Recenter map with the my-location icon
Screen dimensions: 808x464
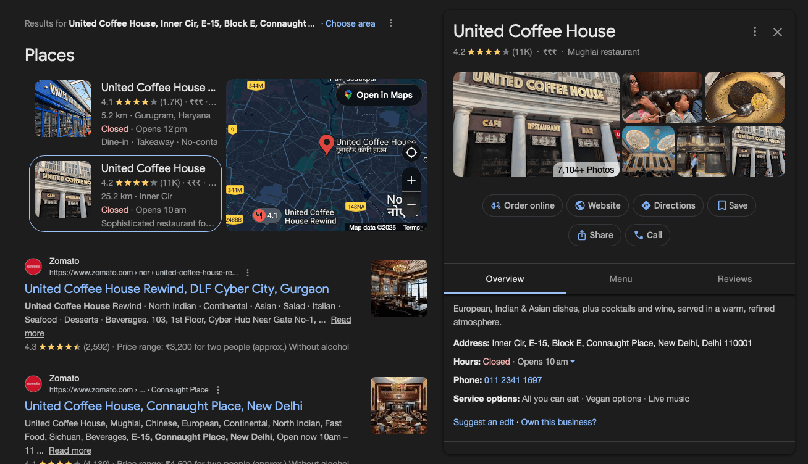tap(411, 152)
